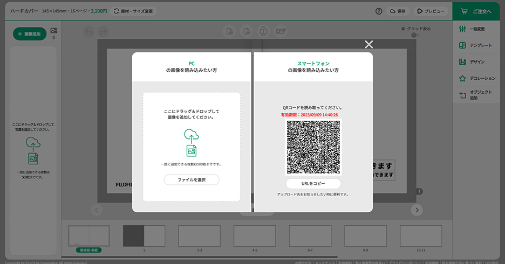Open the help question mark icon
The image size is (505, 264).
click(x=379, y=11)
